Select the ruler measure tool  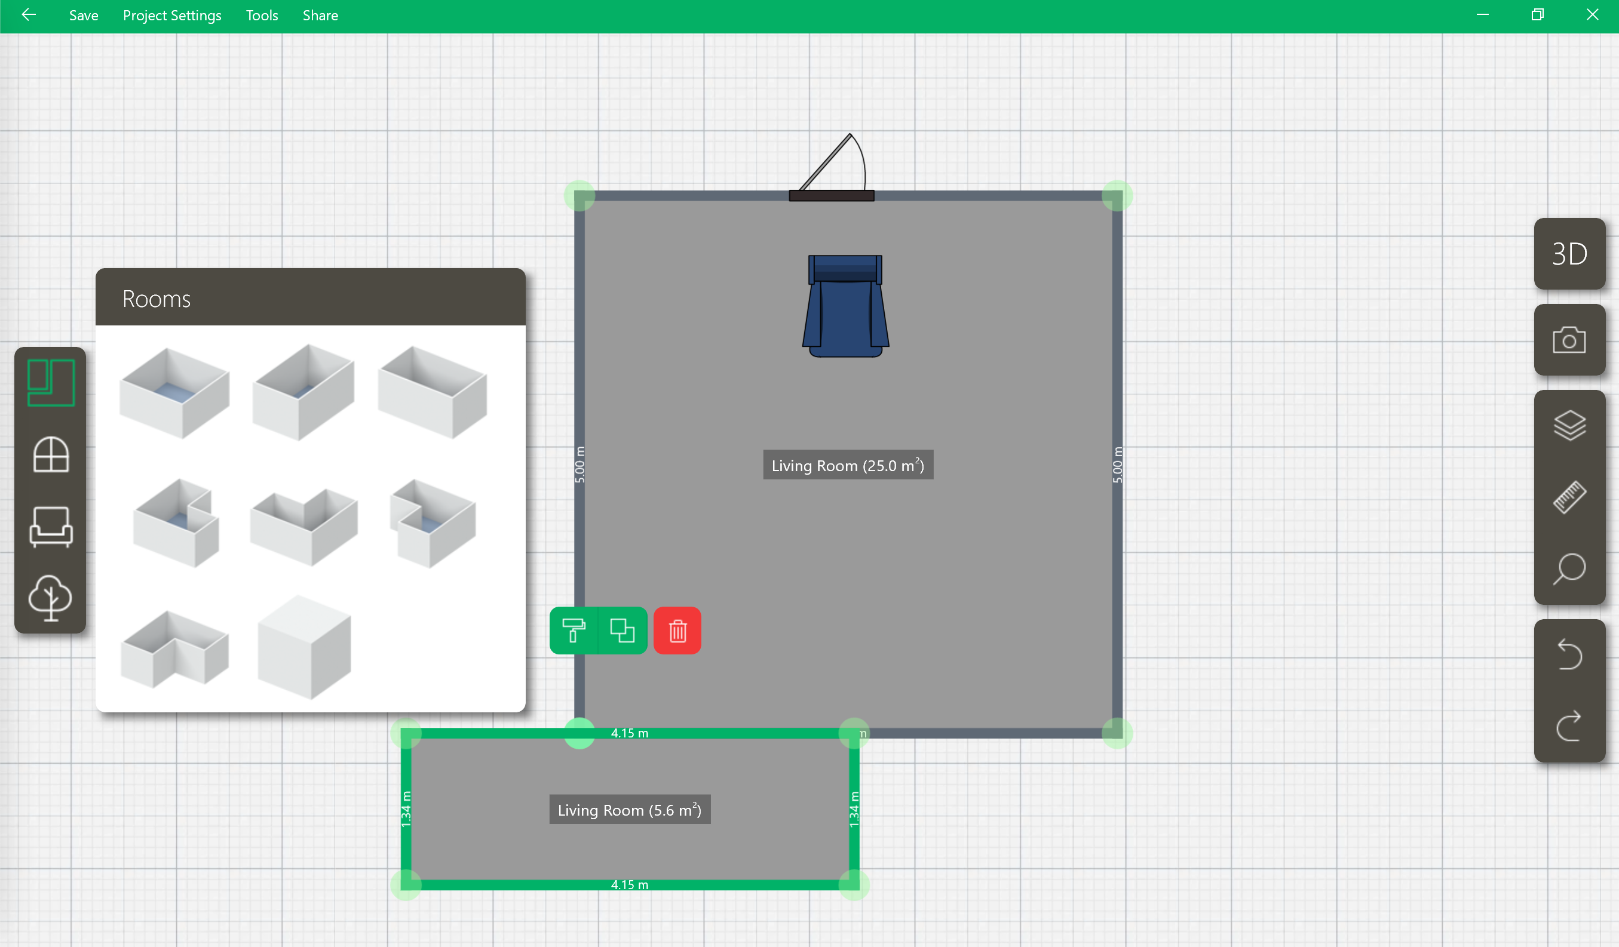(1569, 497)
